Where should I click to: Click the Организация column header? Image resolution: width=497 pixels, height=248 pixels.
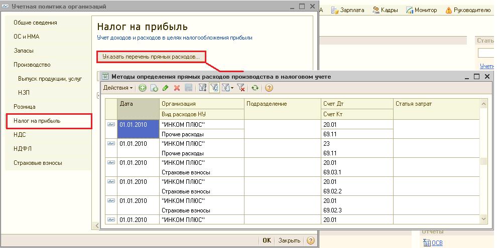[x=202, y=104]
